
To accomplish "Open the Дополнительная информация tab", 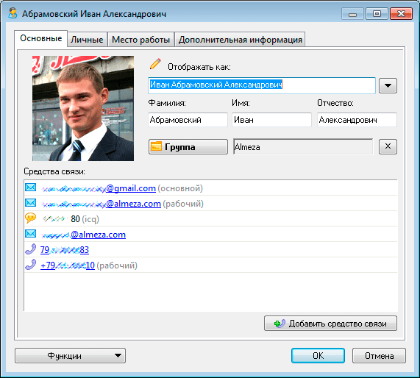I will [x=240, y=40].
